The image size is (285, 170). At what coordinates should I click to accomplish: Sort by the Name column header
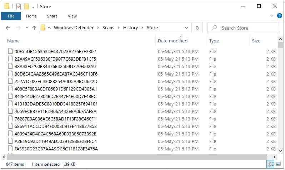click(13, 41)
